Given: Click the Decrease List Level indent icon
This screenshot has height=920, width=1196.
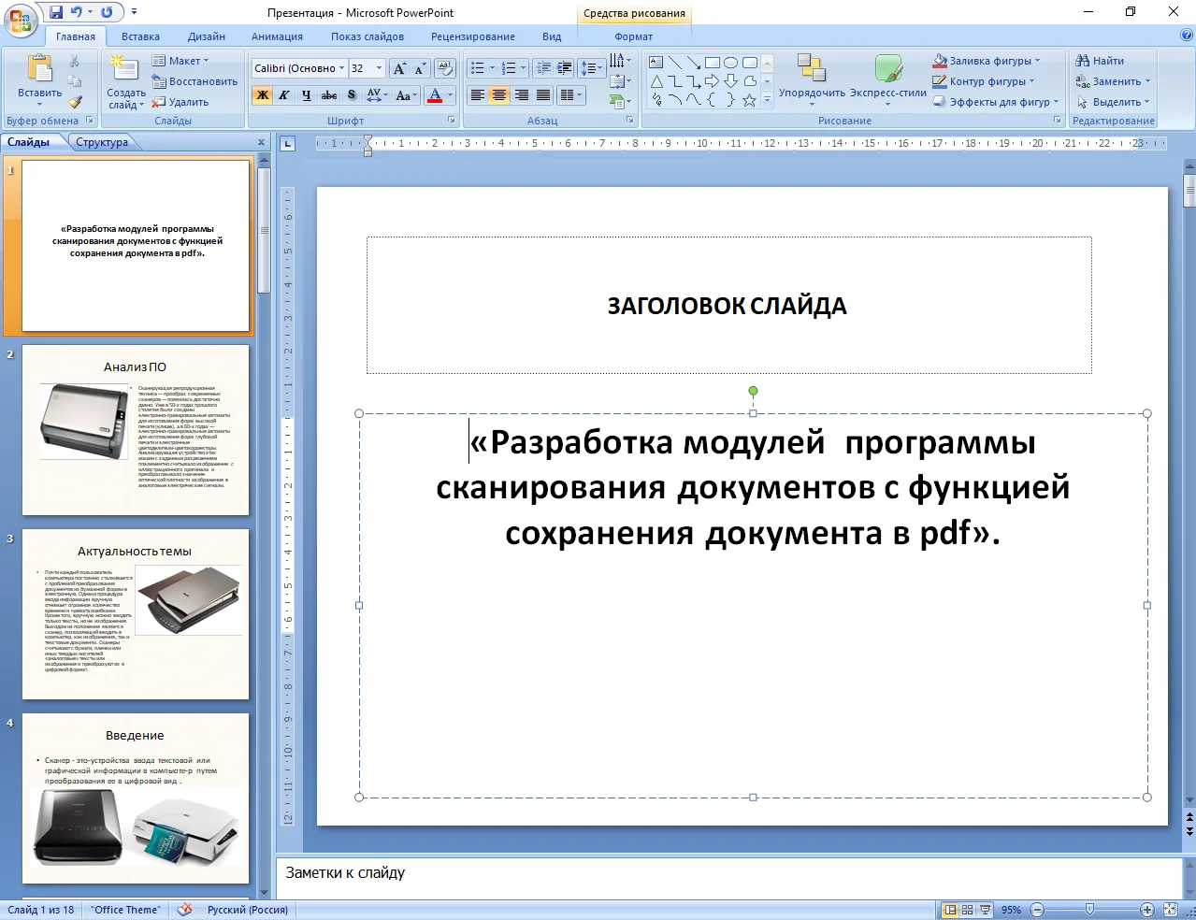Looking at the screenshot, I should coord(543,68).
